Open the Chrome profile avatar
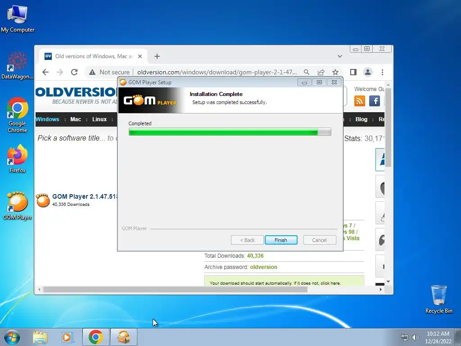461x346 pixels. click(368, 72)
